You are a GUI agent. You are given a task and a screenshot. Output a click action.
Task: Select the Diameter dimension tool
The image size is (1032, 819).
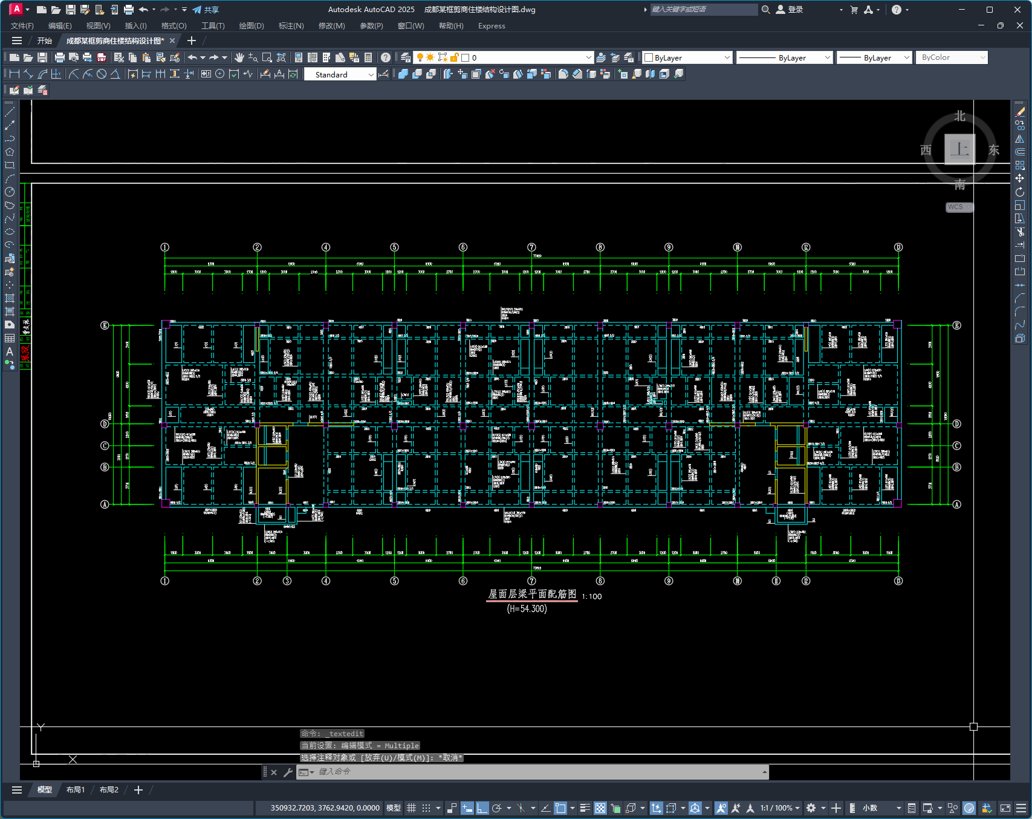[102, 74]
